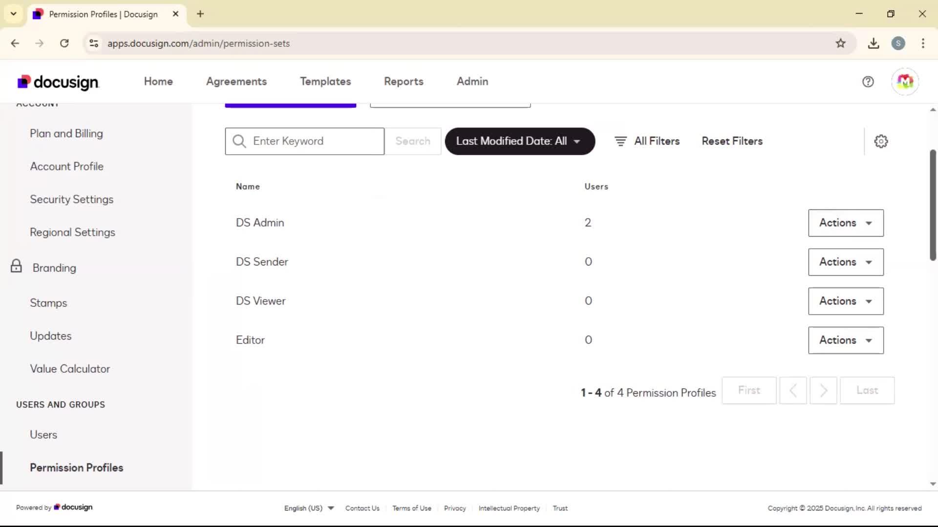Open Trust footer link
Viewport: 938px width, 527px height.
point(560,508)
